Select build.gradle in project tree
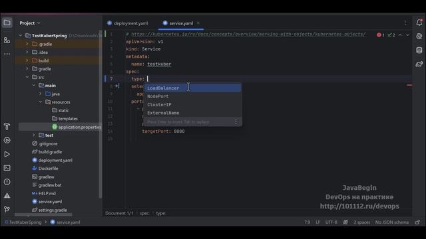This screenshot has width=426, height=239. pos(47,152)
